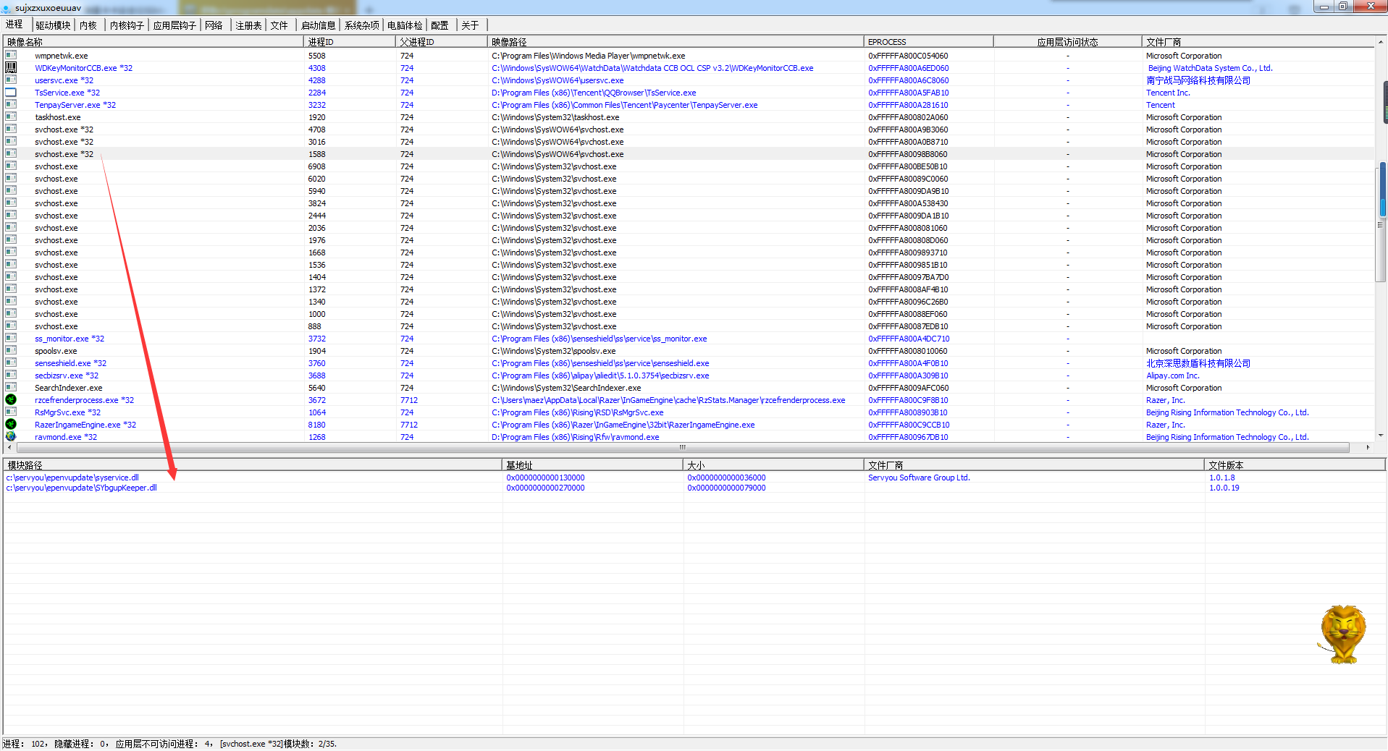This screenshot has width=1388, height=751.
Task: Click the Servyou Software Group Ltd. vendor cell
Action: click(919, 478)
